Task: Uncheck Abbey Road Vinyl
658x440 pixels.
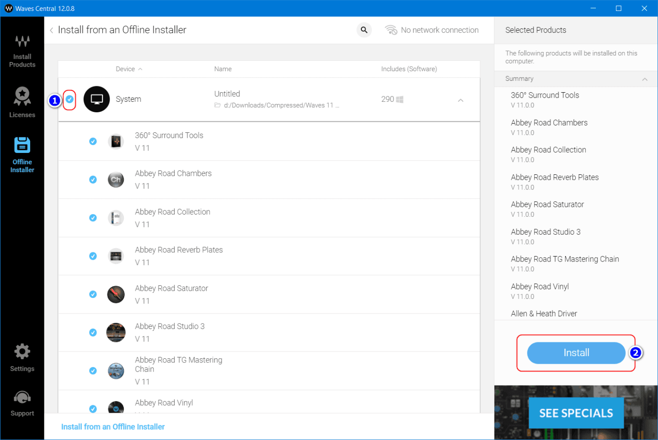Action: pos(93,409)
